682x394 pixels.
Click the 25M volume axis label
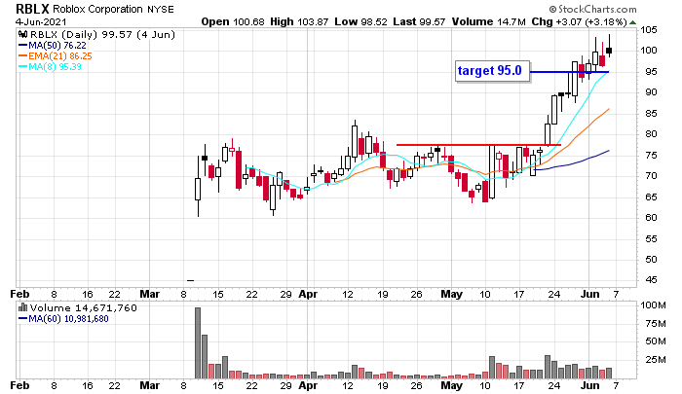click(656, 359)
